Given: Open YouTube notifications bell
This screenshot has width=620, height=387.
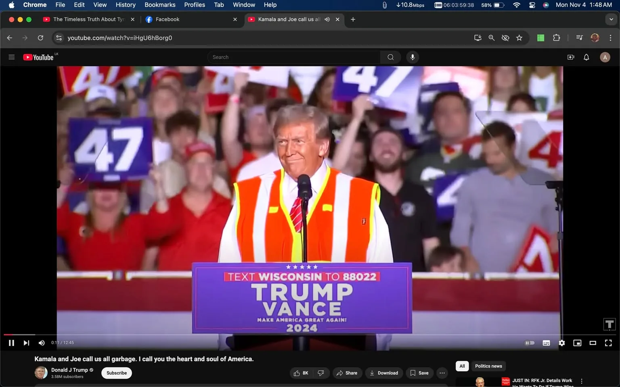Looking at the screenshot, I should [x=586, y=57].
